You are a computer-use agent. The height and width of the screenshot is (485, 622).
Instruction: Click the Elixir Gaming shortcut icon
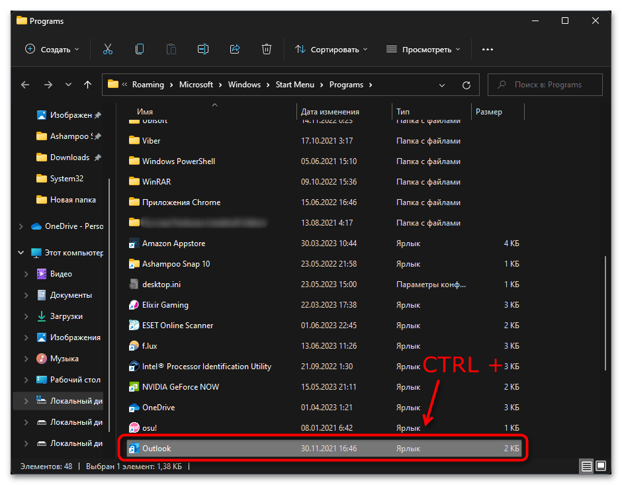pyautogui.click(x=134, y=305)
